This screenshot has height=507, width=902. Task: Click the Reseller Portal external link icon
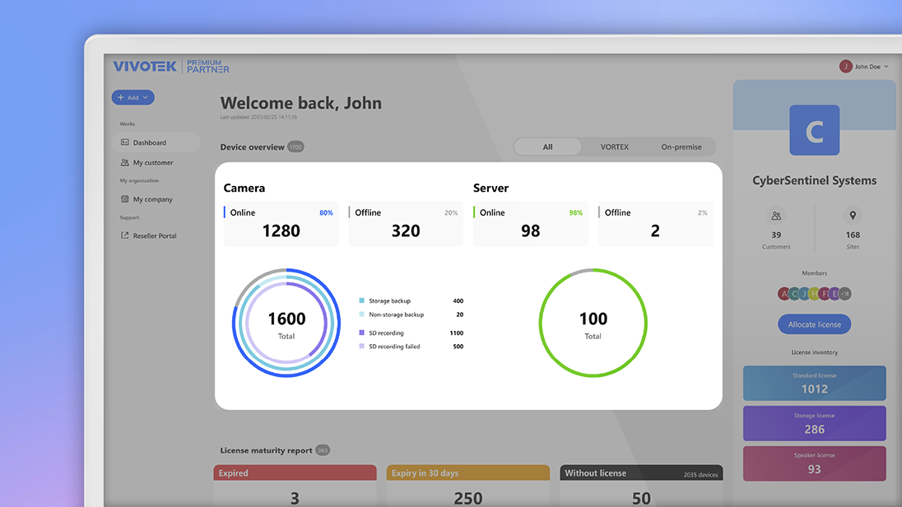(125, 236)
